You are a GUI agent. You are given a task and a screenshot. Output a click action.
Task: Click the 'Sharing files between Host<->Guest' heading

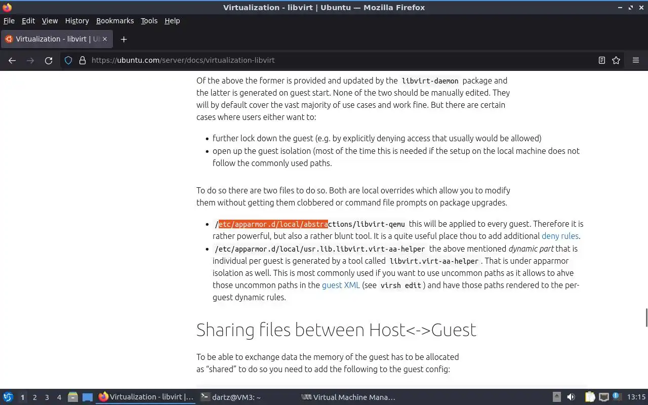[336, 330]
